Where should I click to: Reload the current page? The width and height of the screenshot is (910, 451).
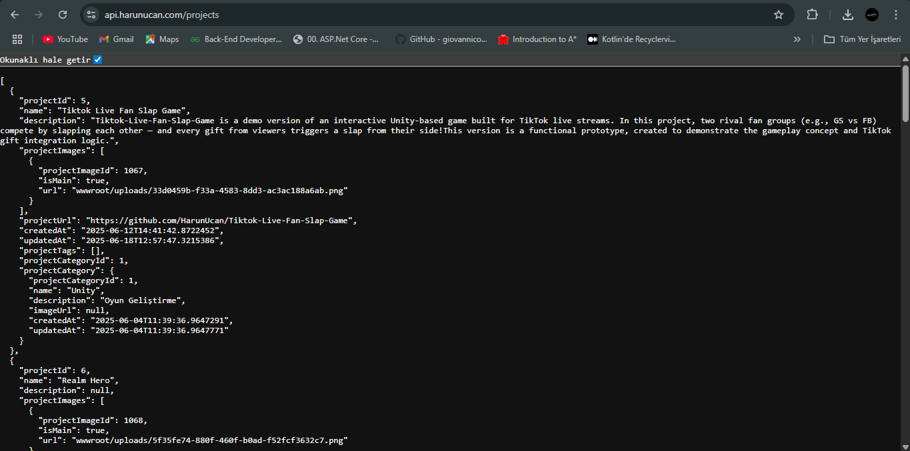pos(62,14)
